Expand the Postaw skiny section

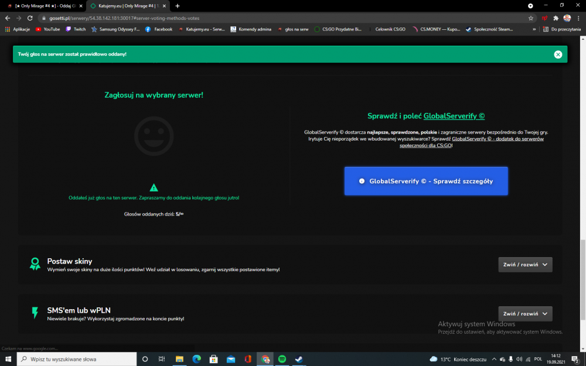point(525,265)
